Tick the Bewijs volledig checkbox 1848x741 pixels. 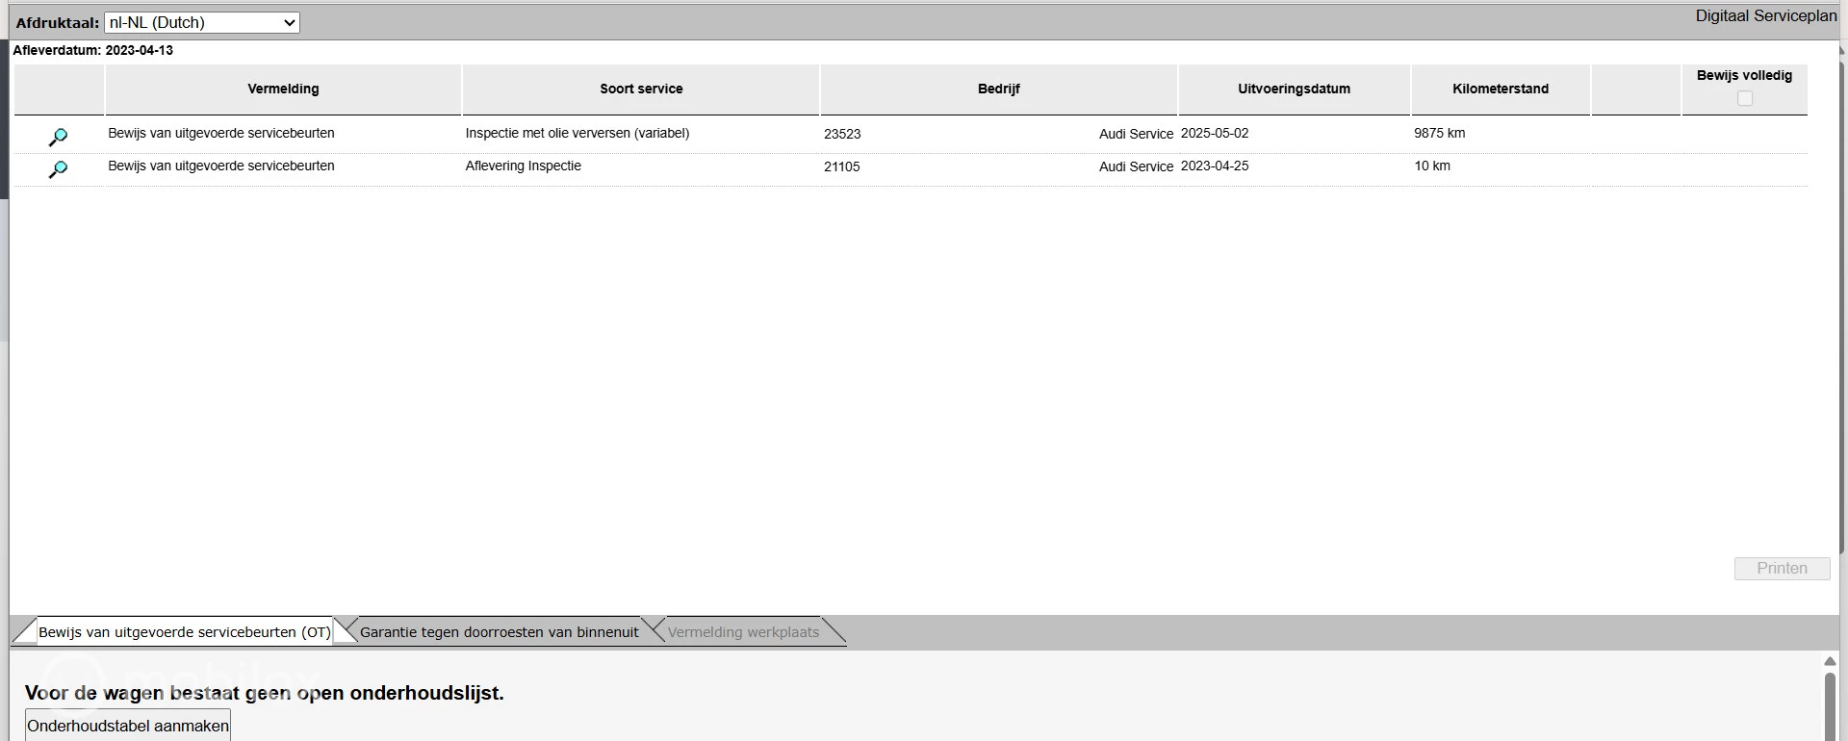[x=1744, y=98]
